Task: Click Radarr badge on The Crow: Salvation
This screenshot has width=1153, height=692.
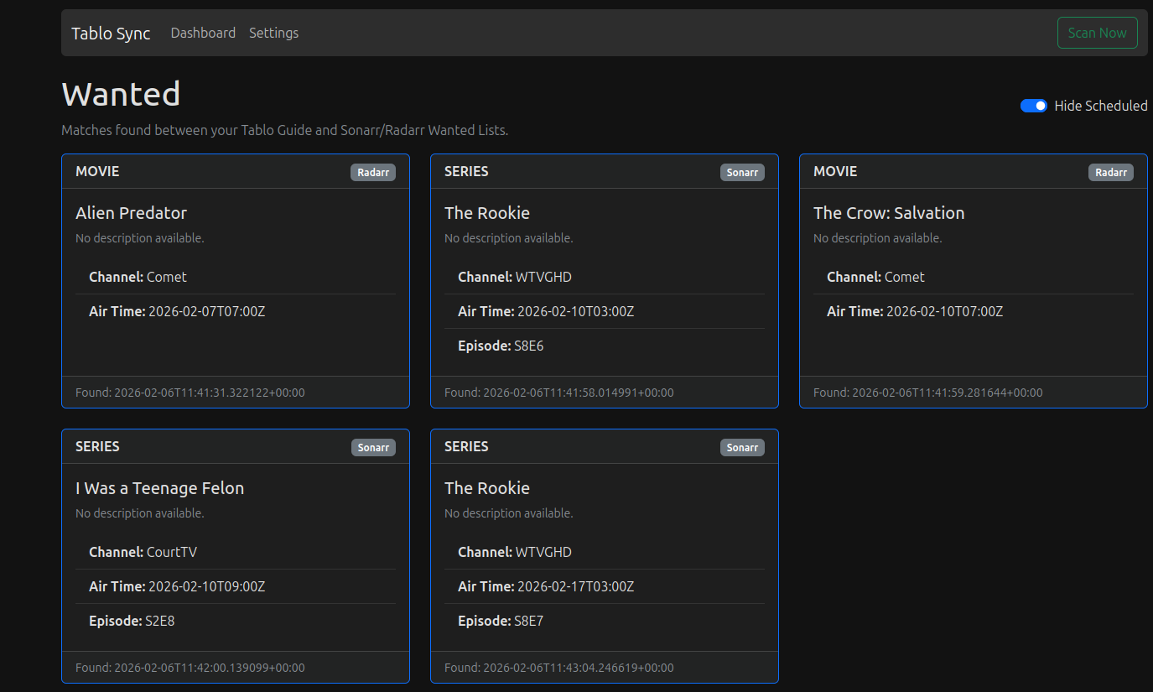Action: coord(1111,172)
